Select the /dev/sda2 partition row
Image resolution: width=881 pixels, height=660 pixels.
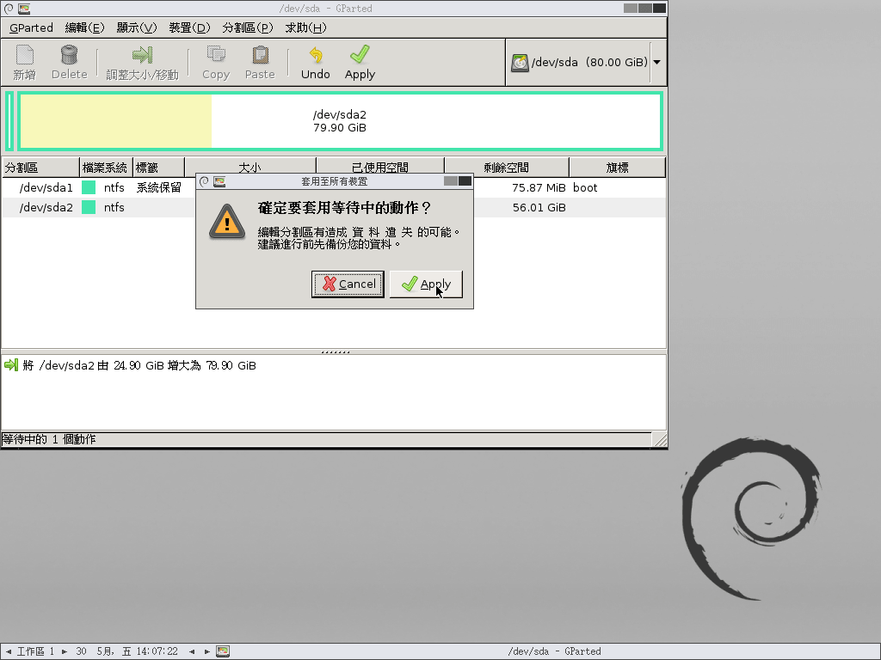coord(46,207)
